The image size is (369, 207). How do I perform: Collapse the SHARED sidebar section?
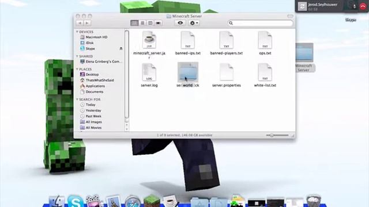[77, 56]
